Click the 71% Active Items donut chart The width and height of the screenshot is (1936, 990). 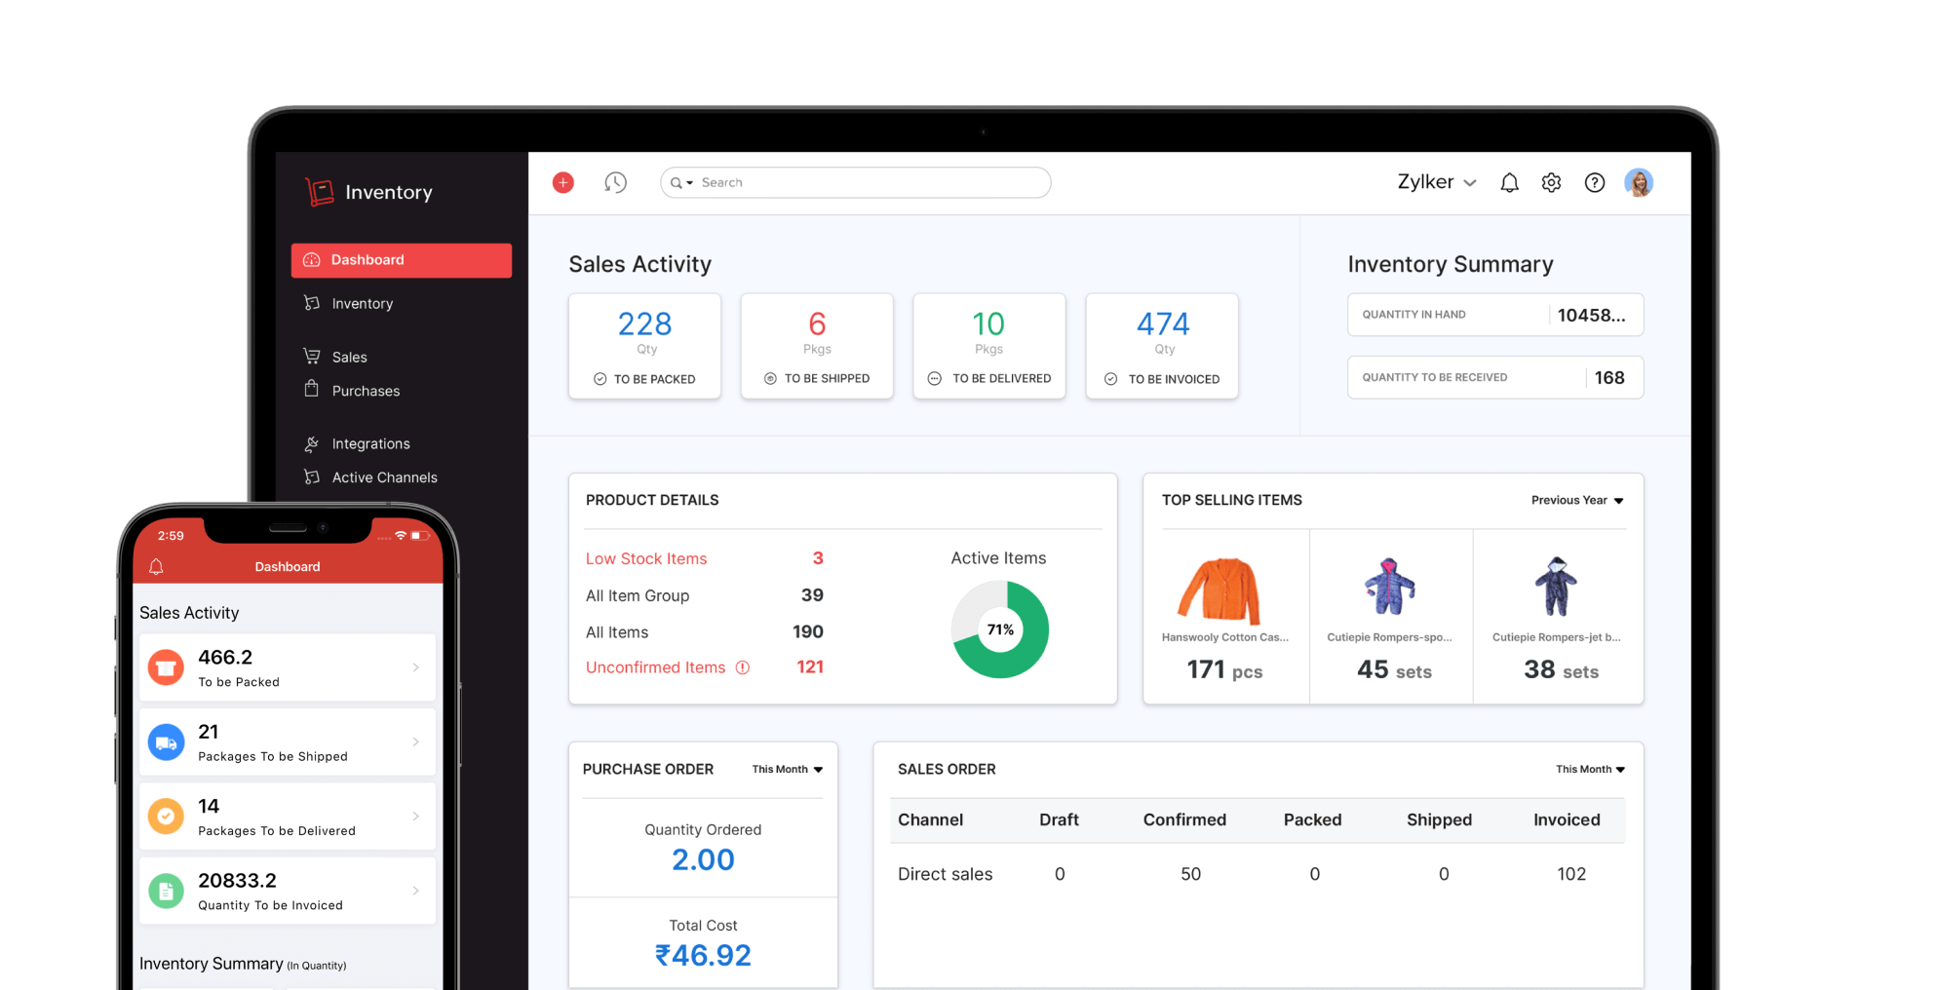tap(999, 629)
